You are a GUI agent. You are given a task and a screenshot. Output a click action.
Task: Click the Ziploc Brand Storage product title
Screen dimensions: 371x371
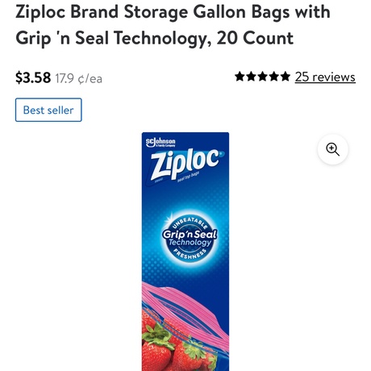(173, 25)
